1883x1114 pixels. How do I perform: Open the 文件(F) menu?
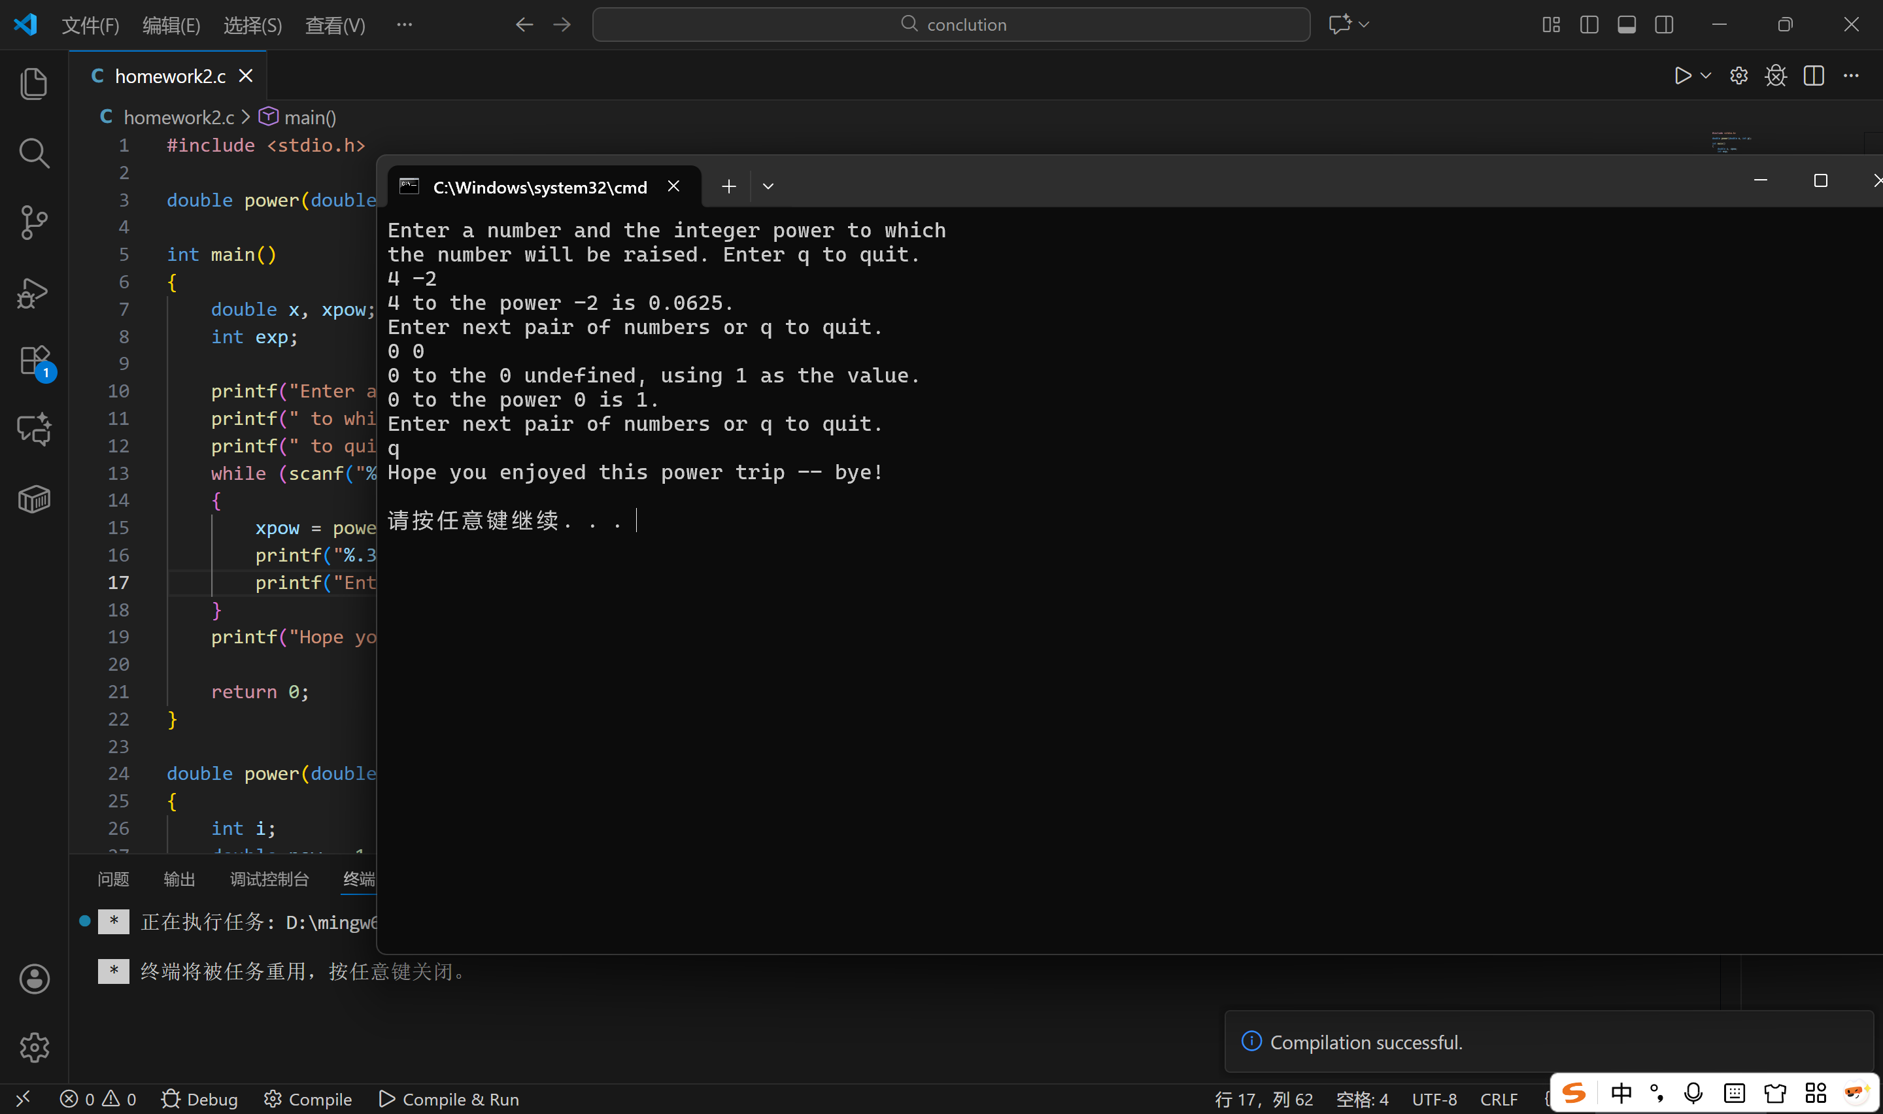click(90, 25)
